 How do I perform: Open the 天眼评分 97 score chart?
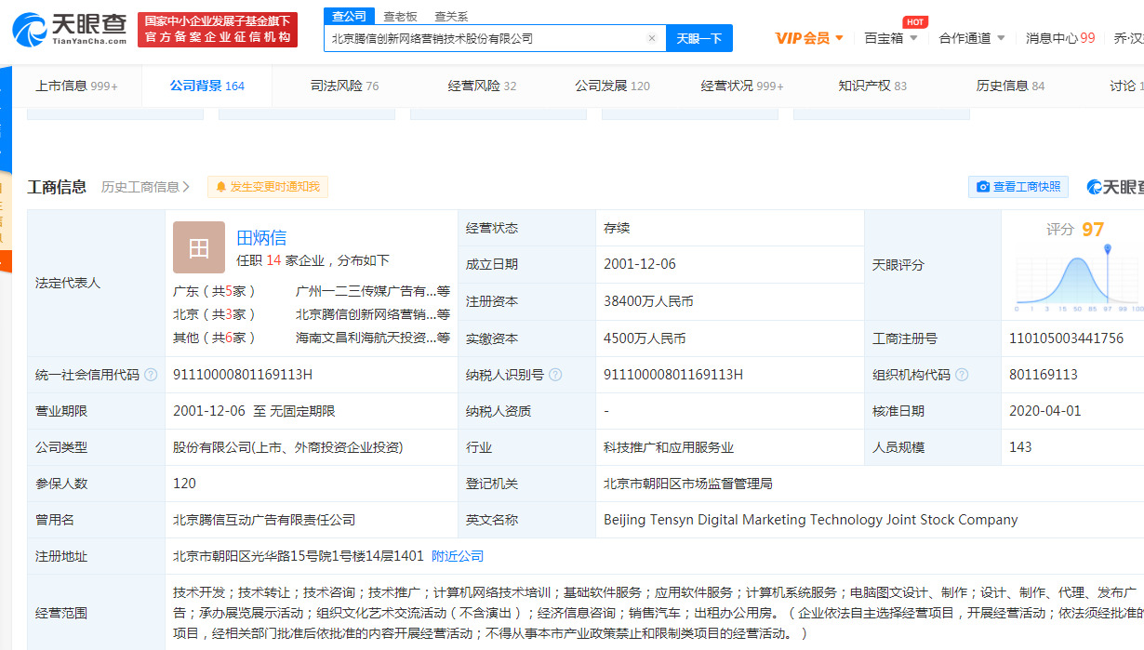[1077, 277]
